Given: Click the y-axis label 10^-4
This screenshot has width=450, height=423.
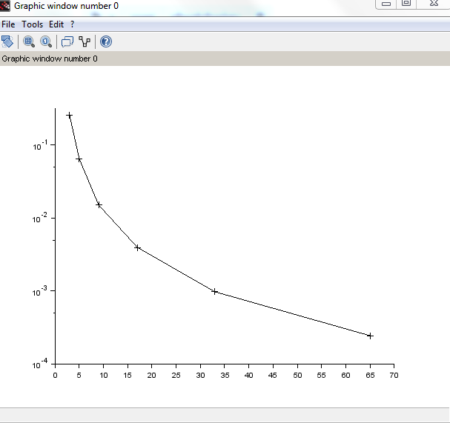Looking at the screenshot, I should click(x=40, y=364).
